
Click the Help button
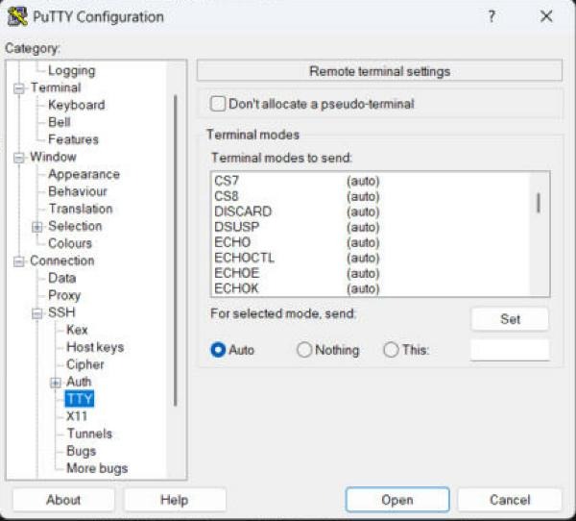(x=175, y=500)
